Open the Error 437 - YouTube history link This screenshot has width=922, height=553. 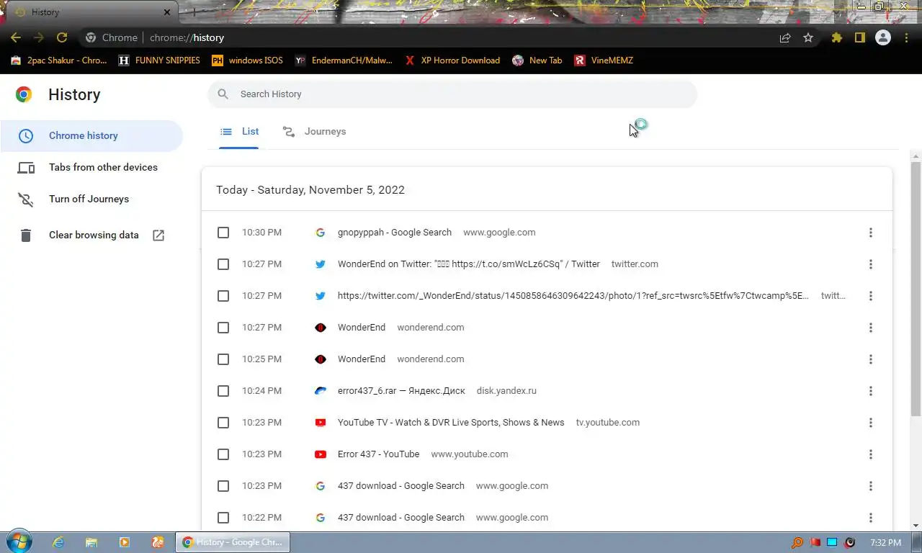378,454
